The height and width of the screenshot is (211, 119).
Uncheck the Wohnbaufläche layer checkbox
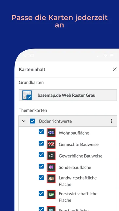point(41,132)
